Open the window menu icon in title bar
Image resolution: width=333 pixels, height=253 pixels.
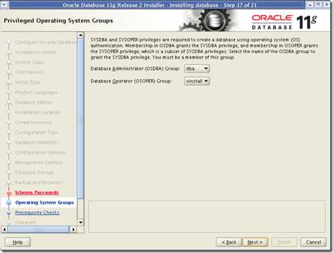click(x=4, y=4)
